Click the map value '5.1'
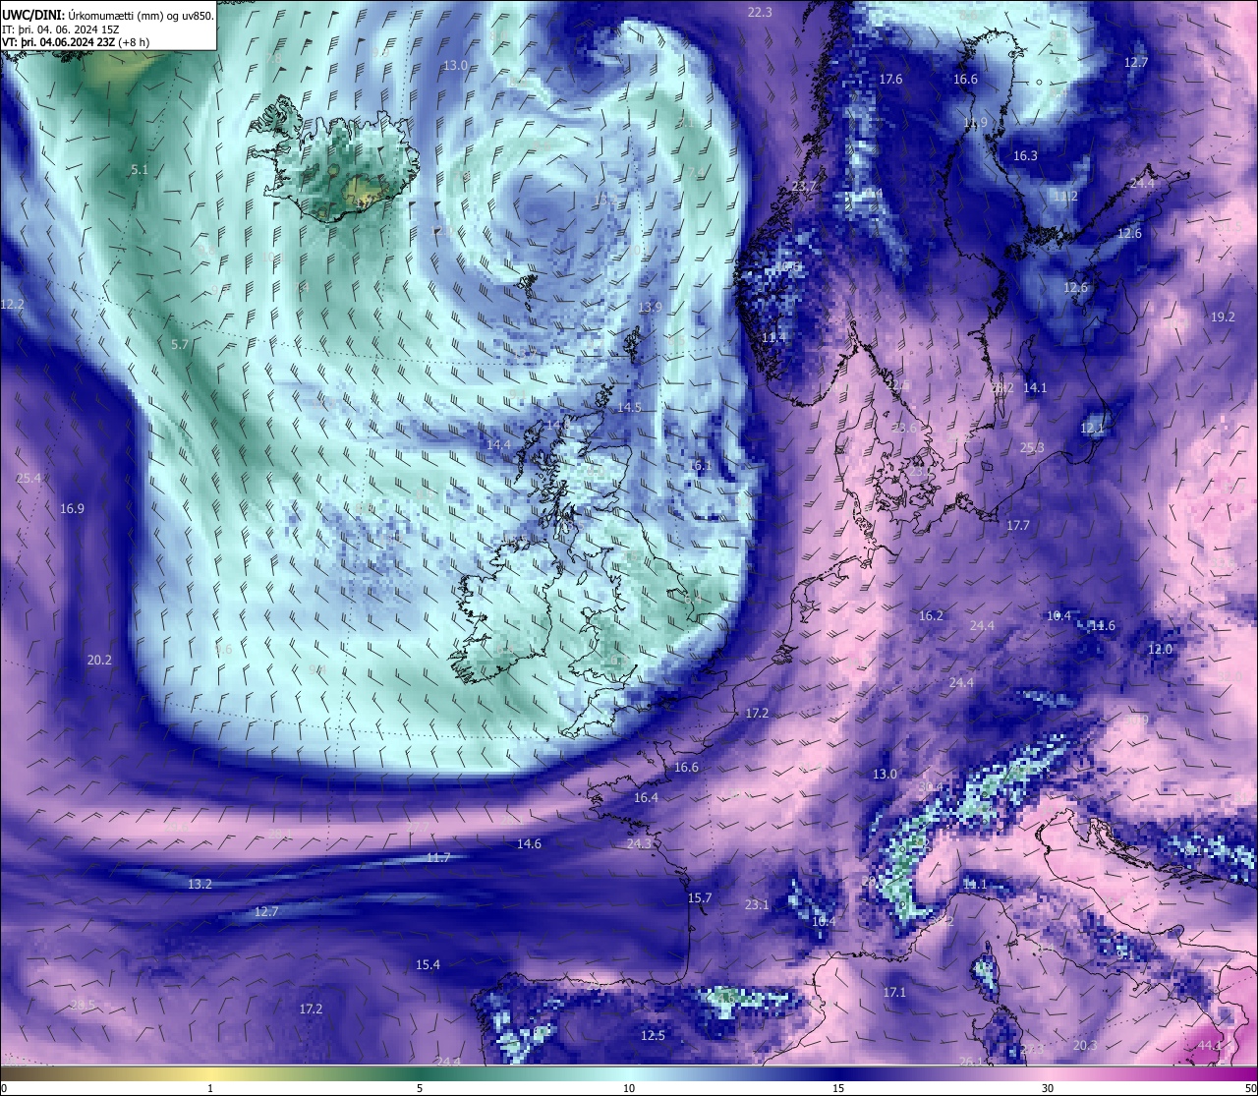The width and height of the screenshot is (1258, 1096). [140, 169]
